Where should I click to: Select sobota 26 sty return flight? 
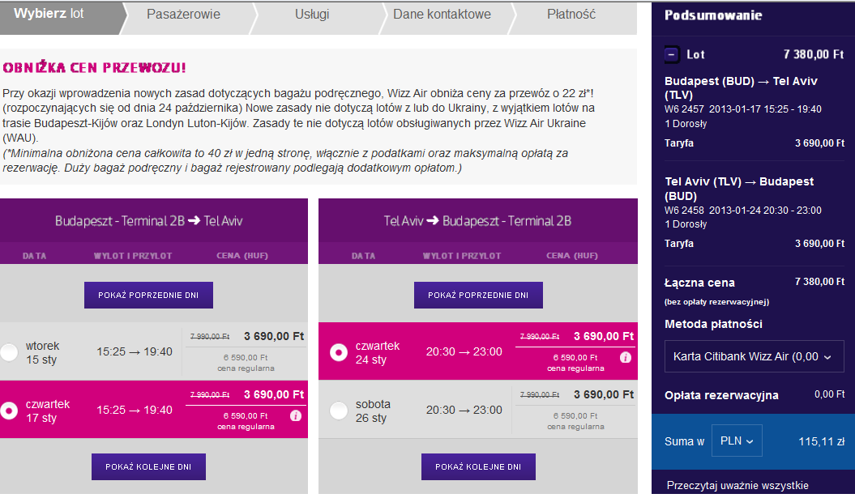pos(339,411)
